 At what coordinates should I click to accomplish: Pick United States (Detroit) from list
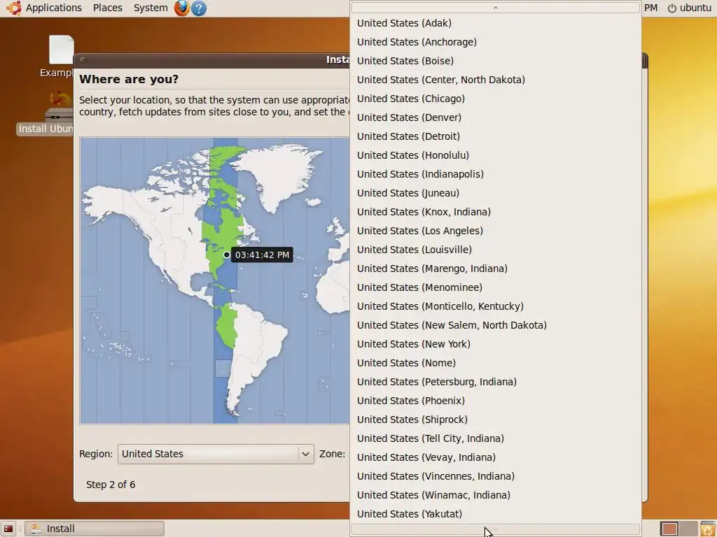(495, 136)
